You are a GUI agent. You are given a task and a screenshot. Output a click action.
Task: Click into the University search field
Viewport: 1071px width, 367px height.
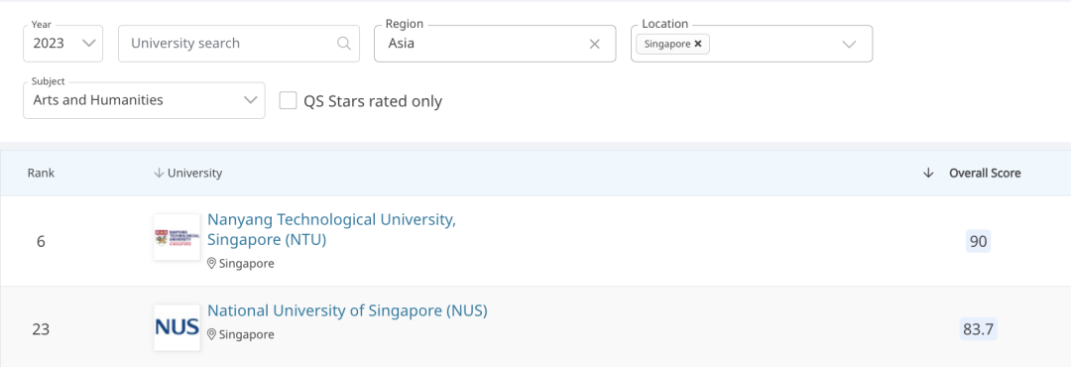point(238,43)
